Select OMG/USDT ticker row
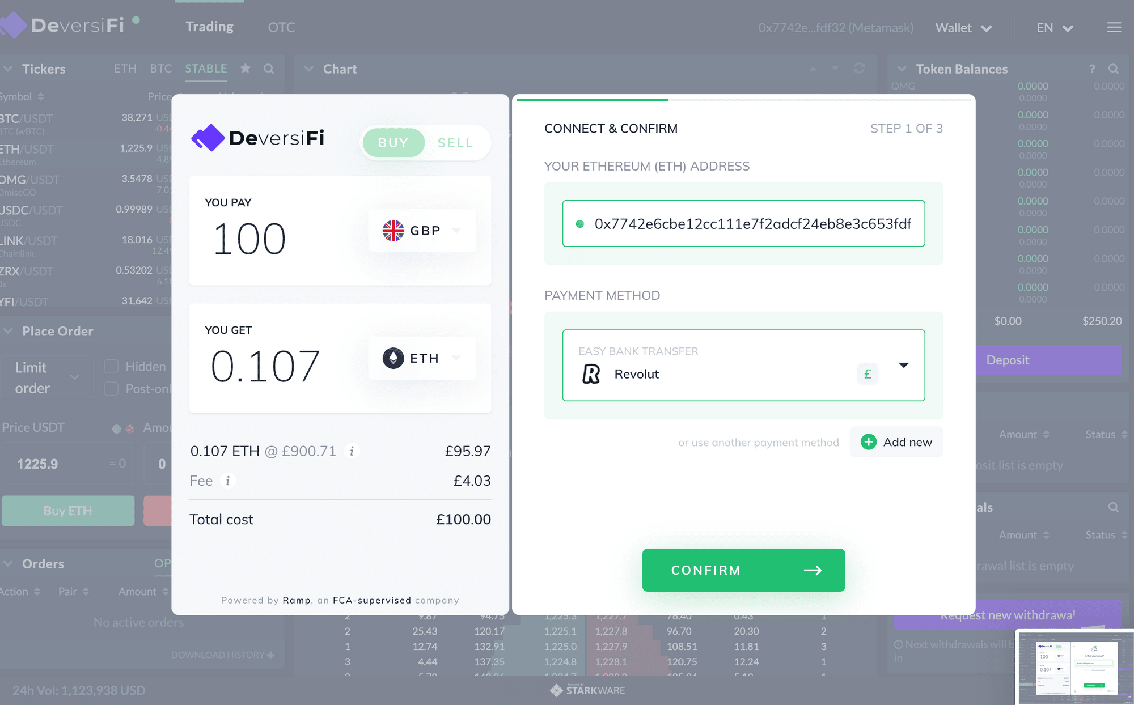The height and width of the screenshot is (705, 1134). (86, 185)
